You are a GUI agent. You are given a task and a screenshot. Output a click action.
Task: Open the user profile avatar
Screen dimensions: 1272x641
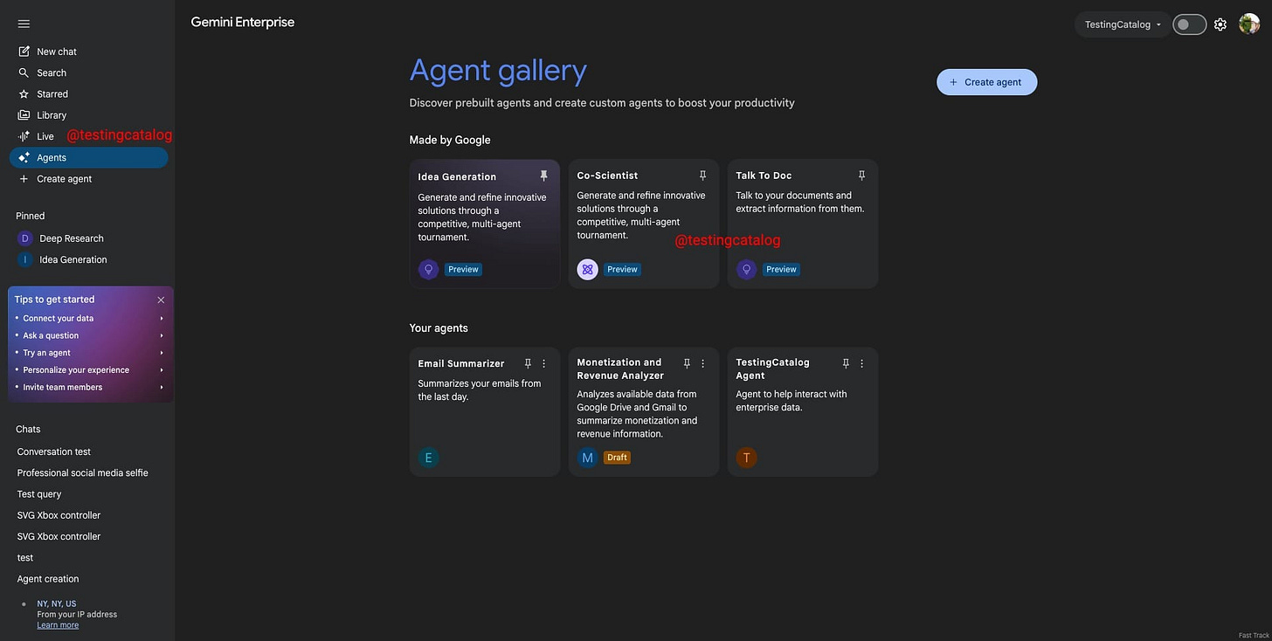[1249, 24]
